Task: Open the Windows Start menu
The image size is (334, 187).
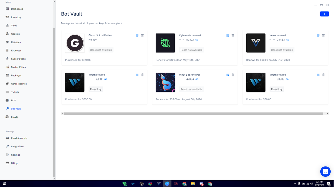Action: [4, 184]
